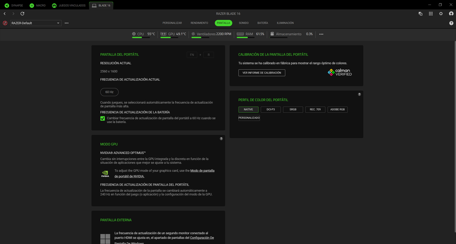The width and height of the screenshot is (456, 244).
Task: Toggle battery 60 Hz refresh rate checkbox
Action: [x=103, y=118]
